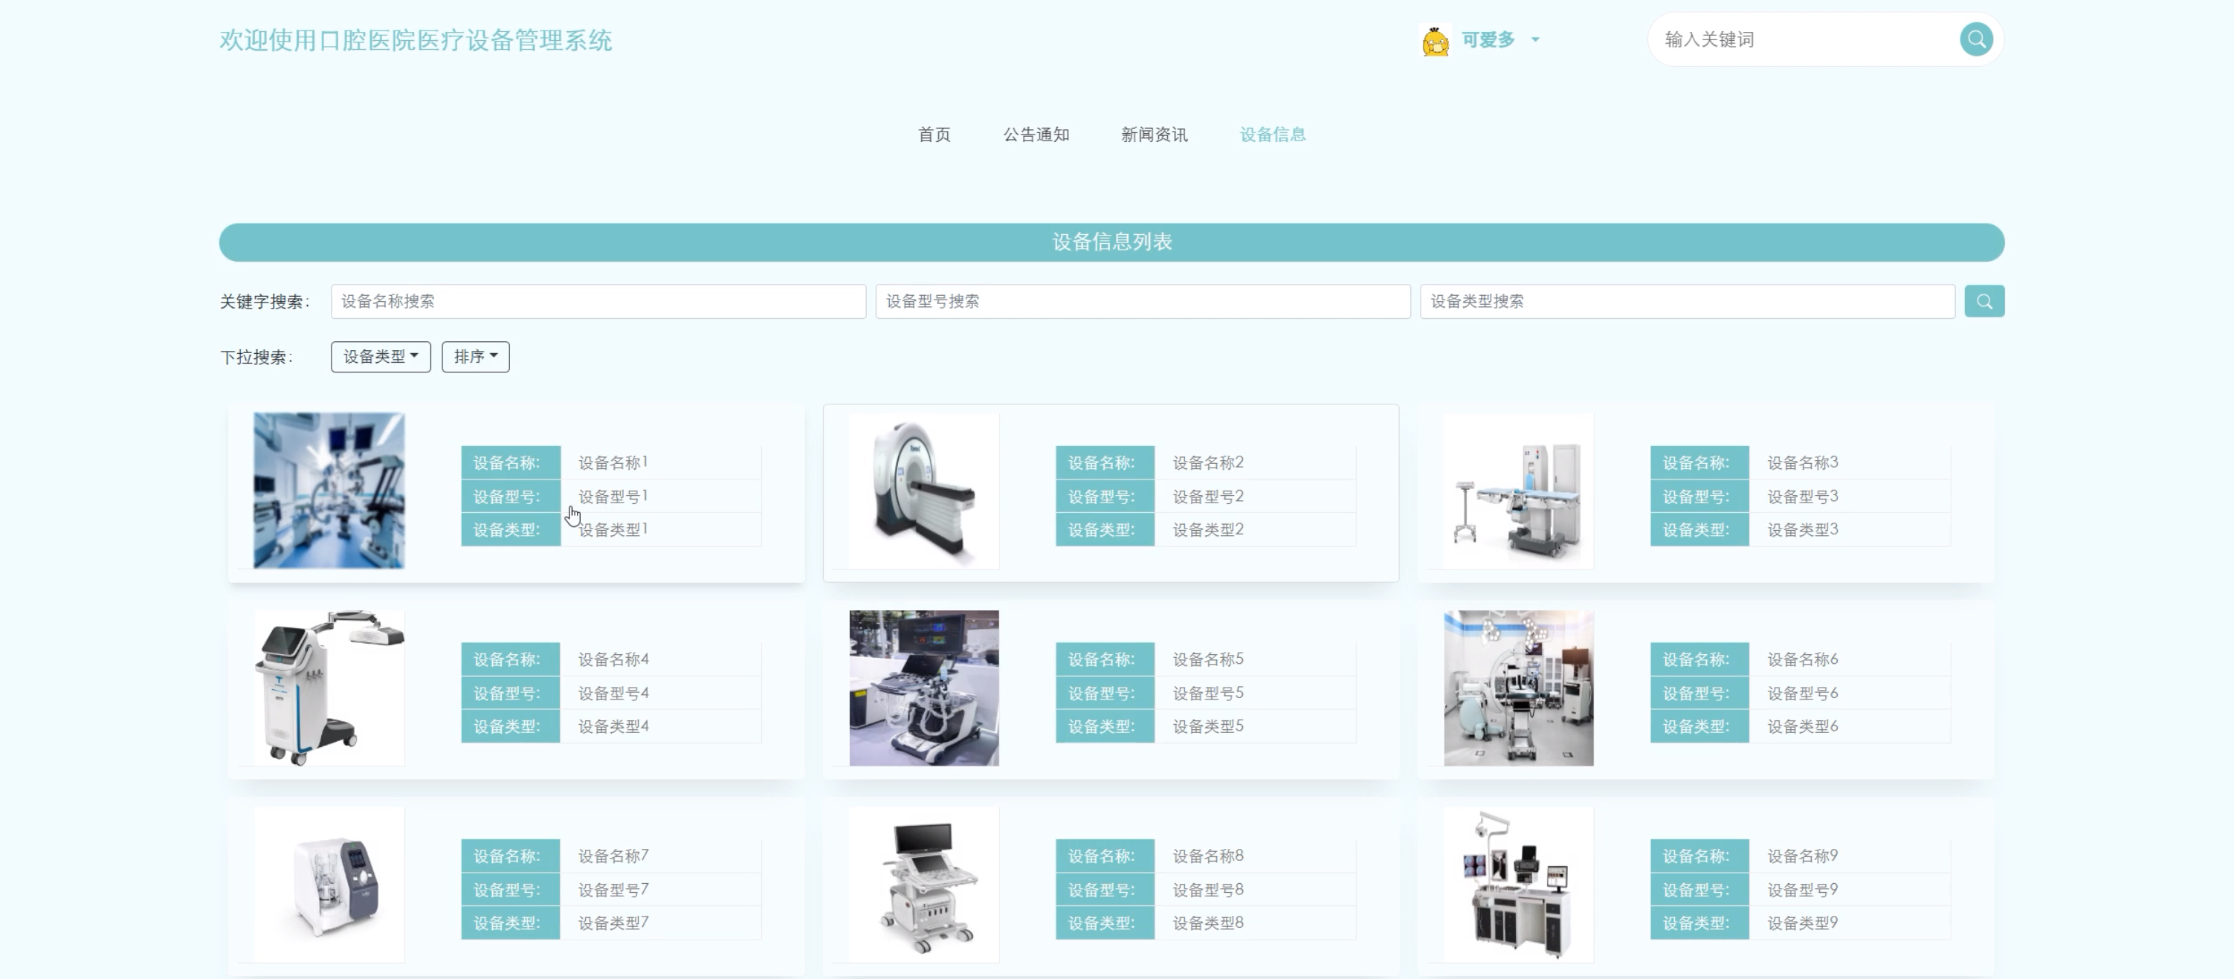Click the text 设备型号2
Viewport: 2234px width, 979px height.
pyautogui.click(x=1208, y=497)
